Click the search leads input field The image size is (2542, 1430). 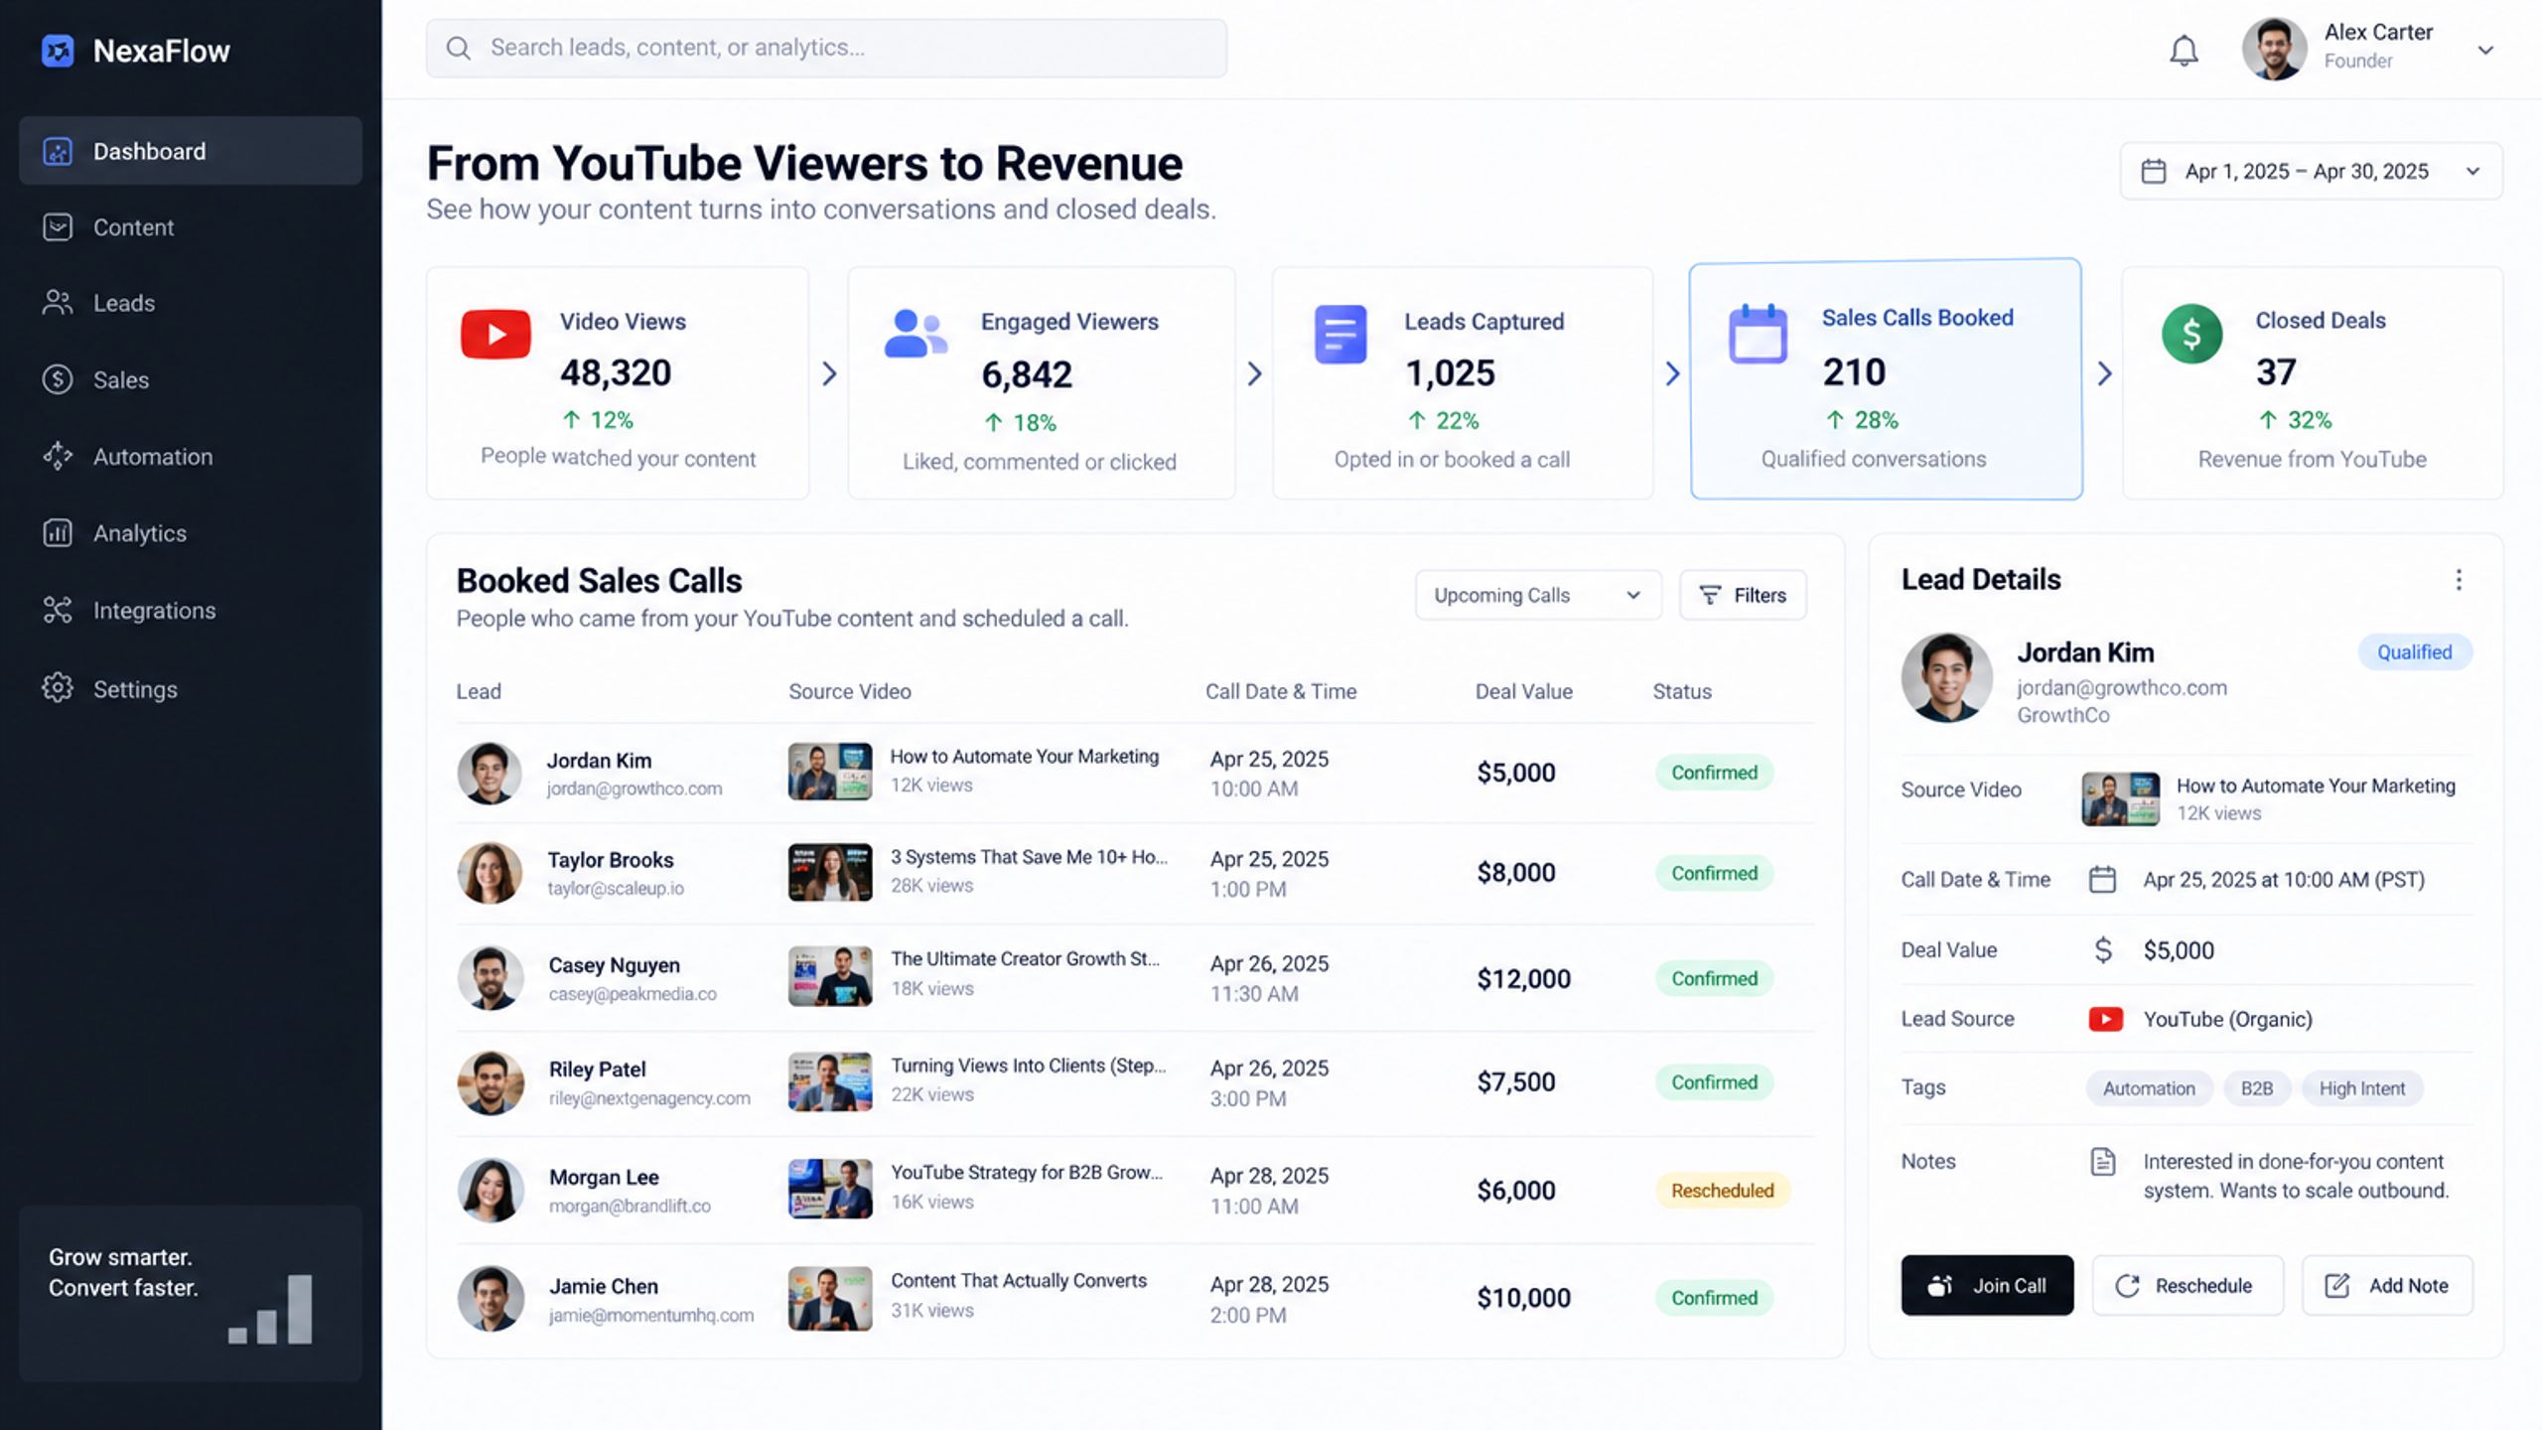pyautogui.click(x=826, y=48)
